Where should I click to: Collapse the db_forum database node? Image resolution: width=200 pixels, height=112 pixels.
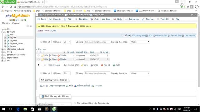[2, 32]
